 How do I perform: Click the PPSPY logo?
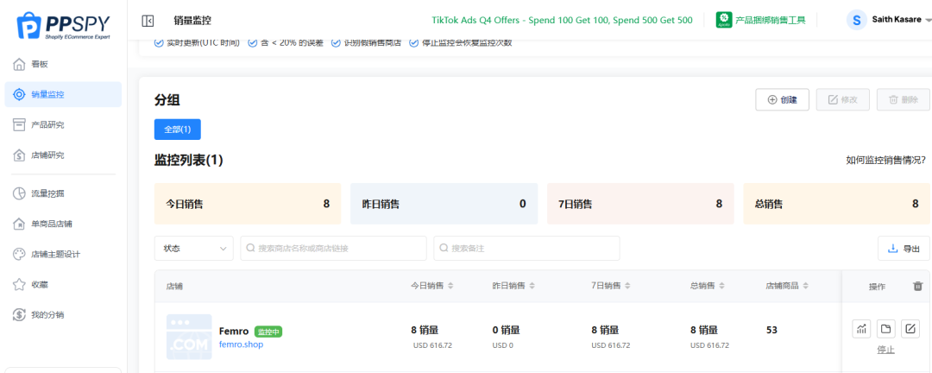point(62,27)
